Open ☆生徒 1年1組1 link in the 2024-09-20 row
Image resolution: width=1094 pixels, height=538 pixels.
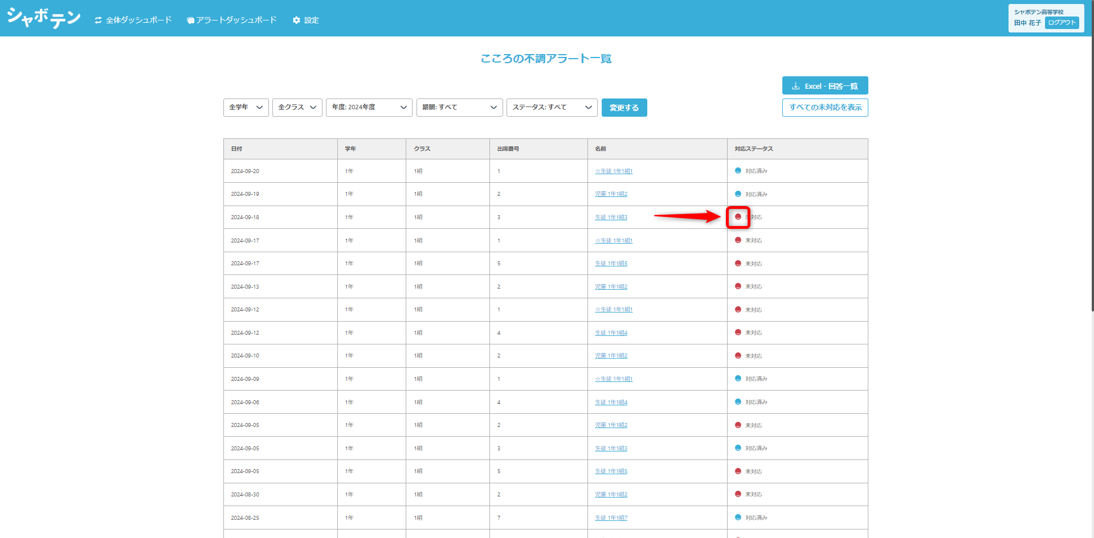[614, 171]
